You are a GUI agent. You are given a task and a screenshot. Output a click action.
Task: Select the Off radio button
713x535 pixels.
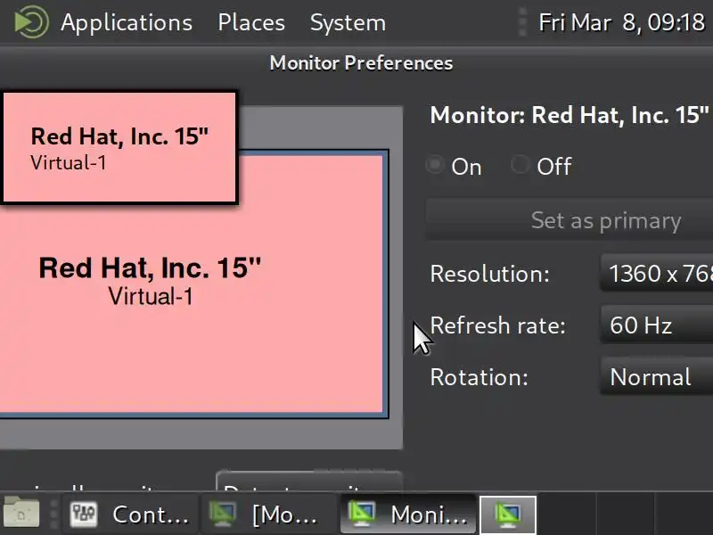[x=520, y=165]
